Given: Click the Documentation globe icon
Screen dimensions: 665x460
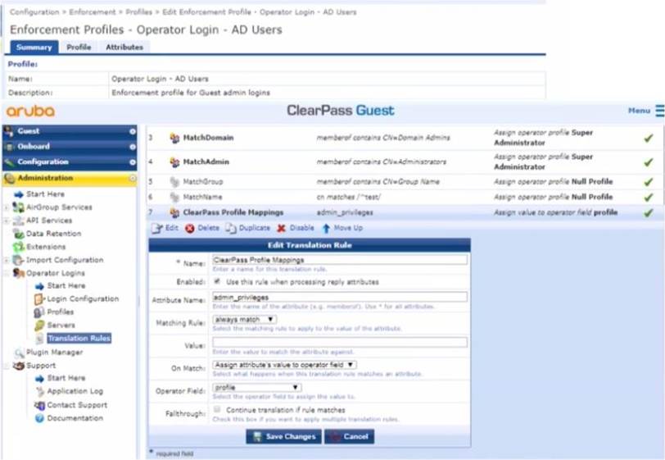Looking at the screenshot, I should (x=39, y=418).
